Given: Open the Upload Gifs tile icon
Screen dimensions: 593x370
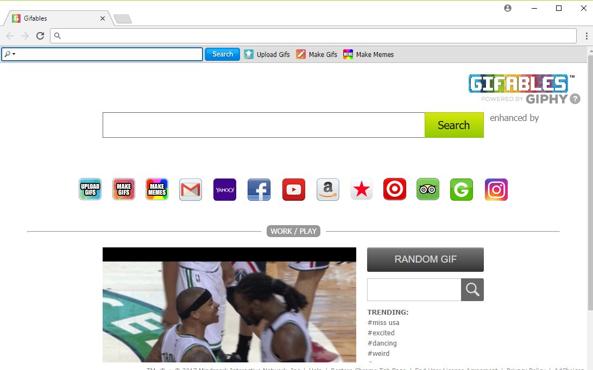Looking at the screenshot, I should [x=90, y=189].
